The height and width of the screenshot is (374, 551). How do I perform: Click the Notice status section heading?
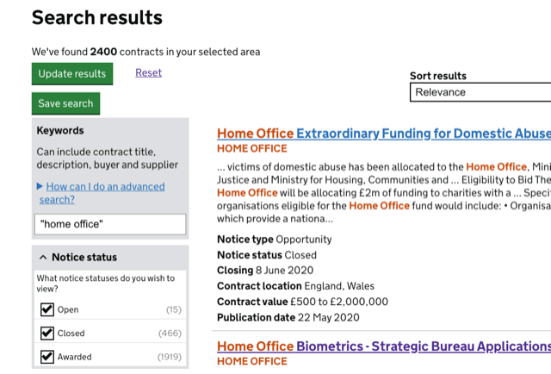[84, 258]
